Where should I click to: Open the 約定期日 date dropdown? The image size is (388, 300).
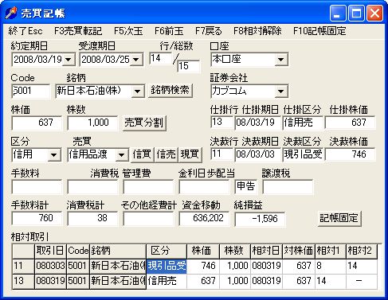(x=69, y=60)
